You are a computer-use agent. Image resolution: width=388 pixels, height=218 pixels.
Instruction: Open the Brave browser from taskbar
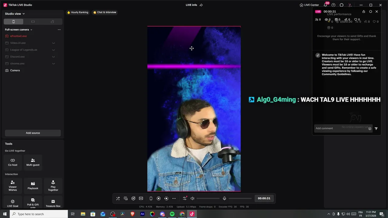click(132, 214)
